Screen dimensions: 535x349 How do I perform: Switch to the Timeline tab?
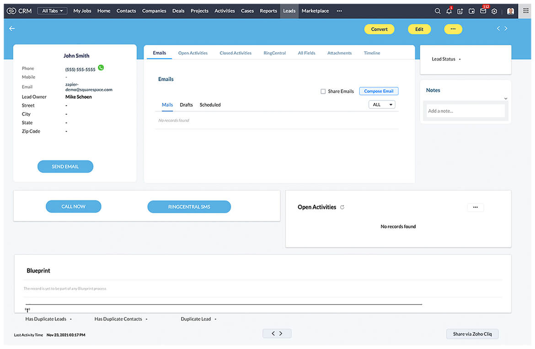coord(372,53)
